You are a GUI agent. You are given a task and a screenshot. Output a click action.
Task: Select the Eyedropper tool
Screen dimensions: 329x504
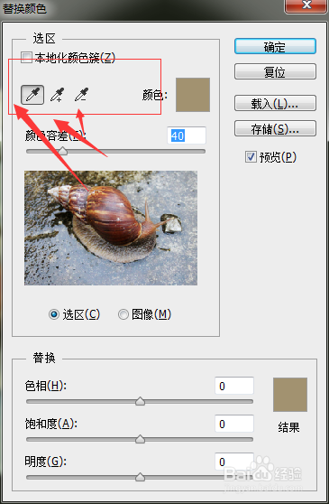click(x=32, y=95)
